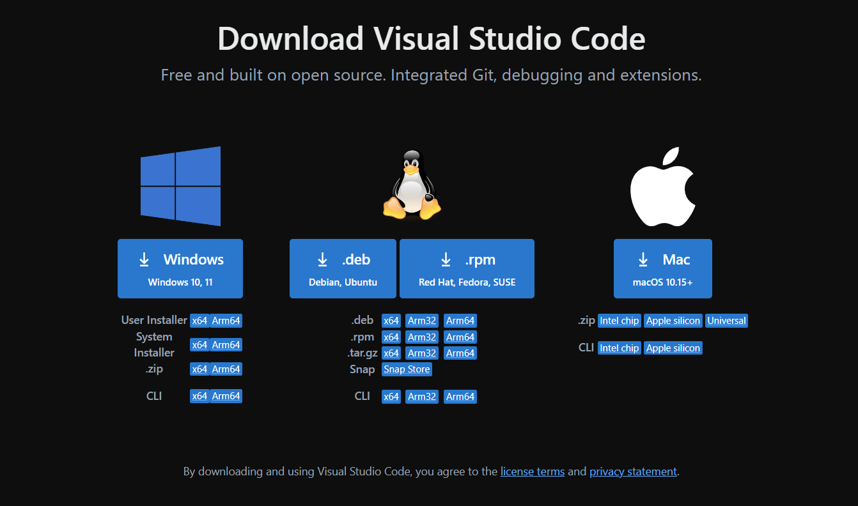Click the Windows logo icon
The image size is (858, 506).
(x=180, y=186)
